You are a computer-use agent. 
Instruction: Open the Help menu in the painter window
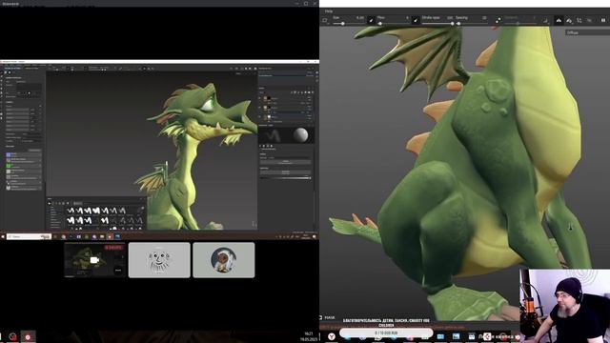coord(329,11)
